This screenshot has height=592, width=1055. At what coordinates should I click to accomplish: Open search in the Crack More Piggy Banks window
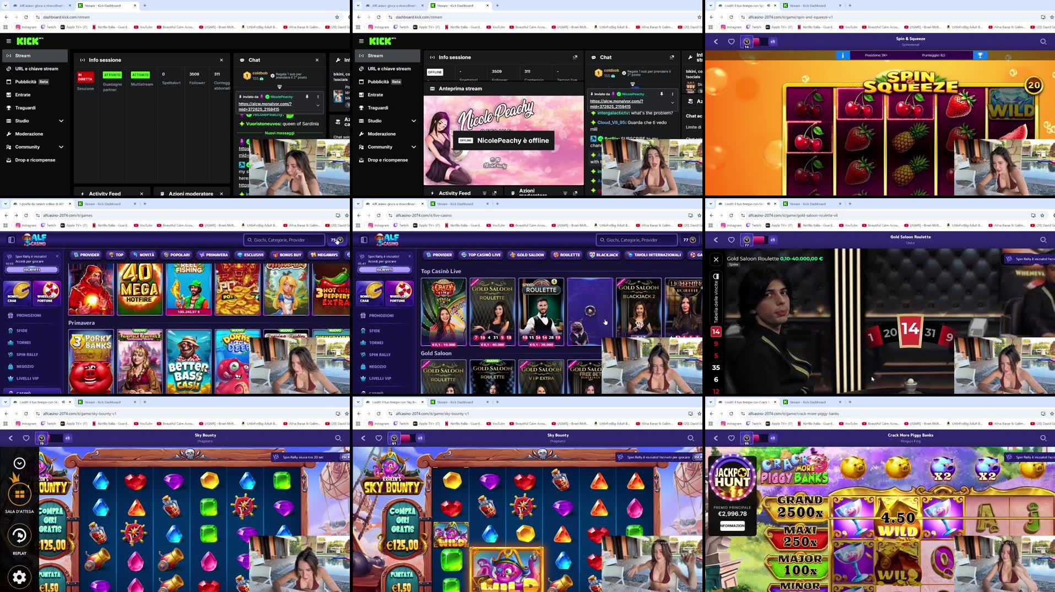(x=1043, y=438)
